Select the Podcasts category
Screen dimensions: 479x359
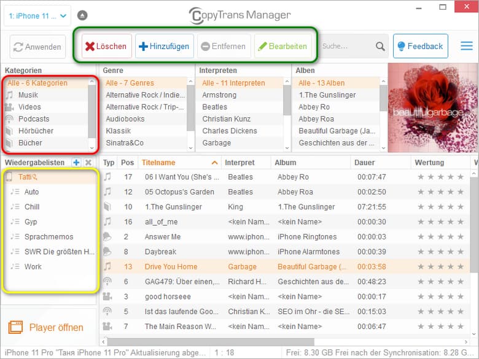[x=47, y=119]
